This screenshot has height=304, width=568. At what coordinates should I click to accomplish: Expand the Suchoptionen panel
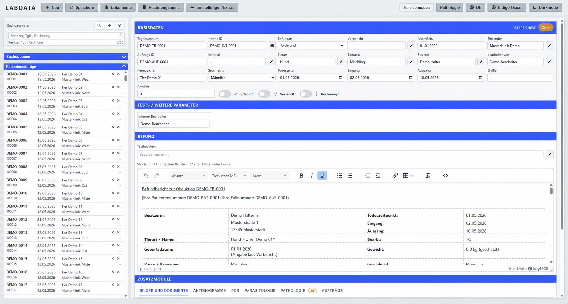65,57
